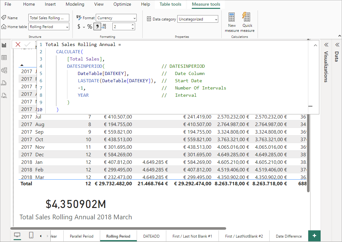Click the horizontal scrollbar
The height and width of the screenshot is (242, 342).
pos(118,228)
